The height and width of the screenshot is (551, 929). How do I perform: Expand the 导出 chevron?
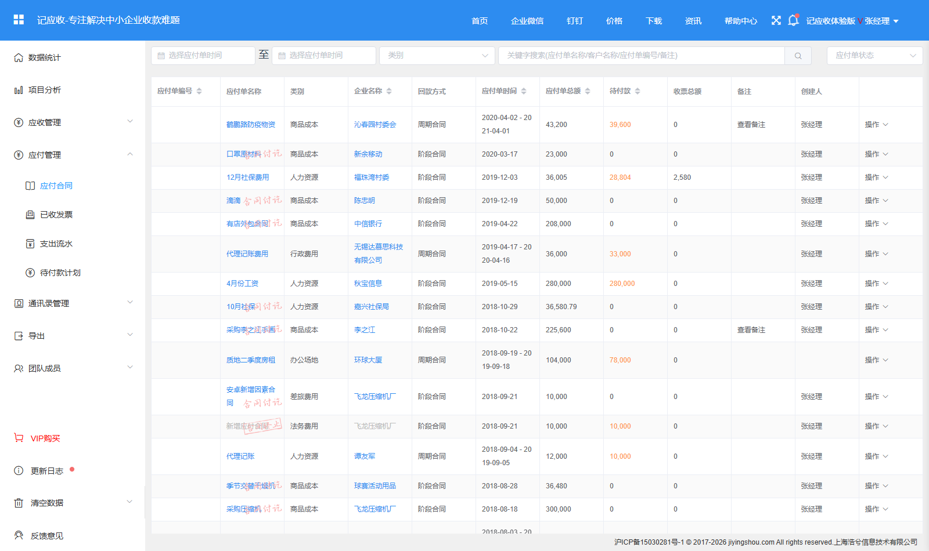(130, 335)
